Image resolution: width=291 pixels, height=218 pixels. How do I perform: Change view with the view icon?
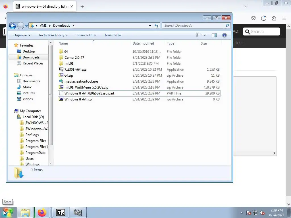(199, 35)
